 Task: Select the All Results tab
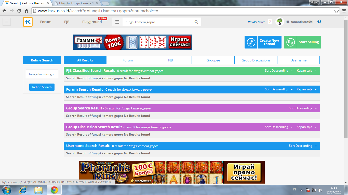(85, 60)
